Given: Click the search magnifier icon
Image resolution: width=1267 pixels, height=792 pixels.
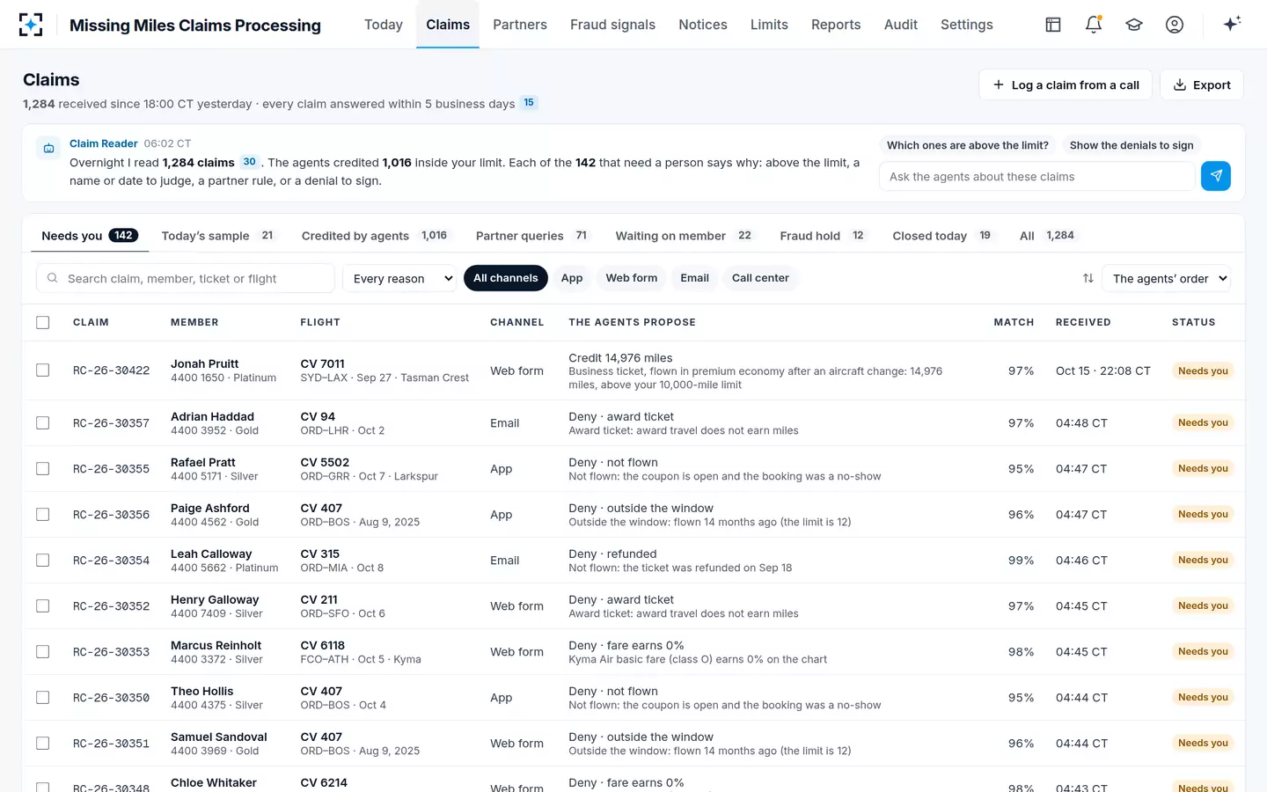Looking at the screenshot, I should point(53,278).
